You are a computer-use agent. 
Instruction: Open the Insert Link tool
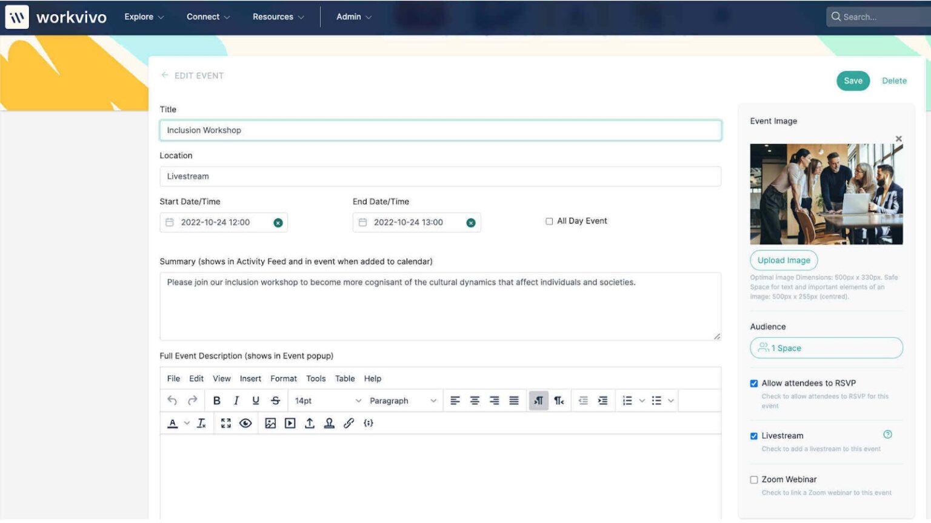[349, 423]
